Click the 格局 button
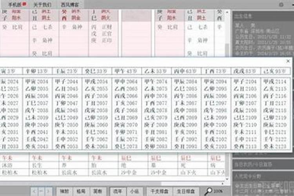 (x=81, y=191)
